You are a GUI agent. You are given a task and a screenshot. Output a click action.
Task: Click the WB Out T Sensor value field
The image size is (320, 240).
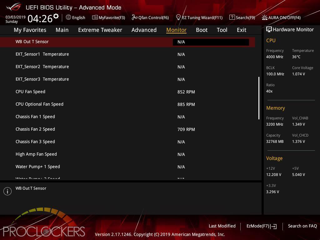211,42
